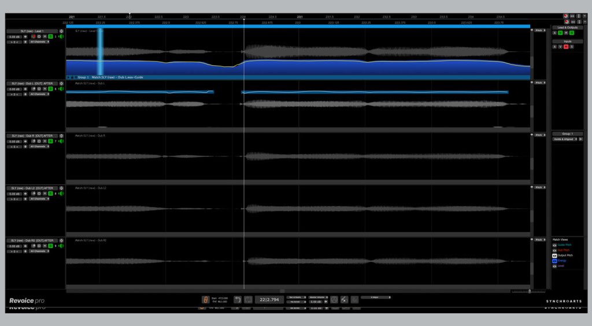The image size is (592, 326).
Task: Click the Inputs header button
Action: point(568,42)
